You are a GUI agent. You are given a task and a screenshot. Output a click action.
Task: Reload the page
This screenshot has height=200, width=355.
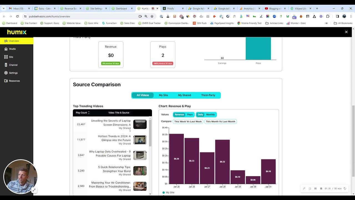[x=17, y=16]
